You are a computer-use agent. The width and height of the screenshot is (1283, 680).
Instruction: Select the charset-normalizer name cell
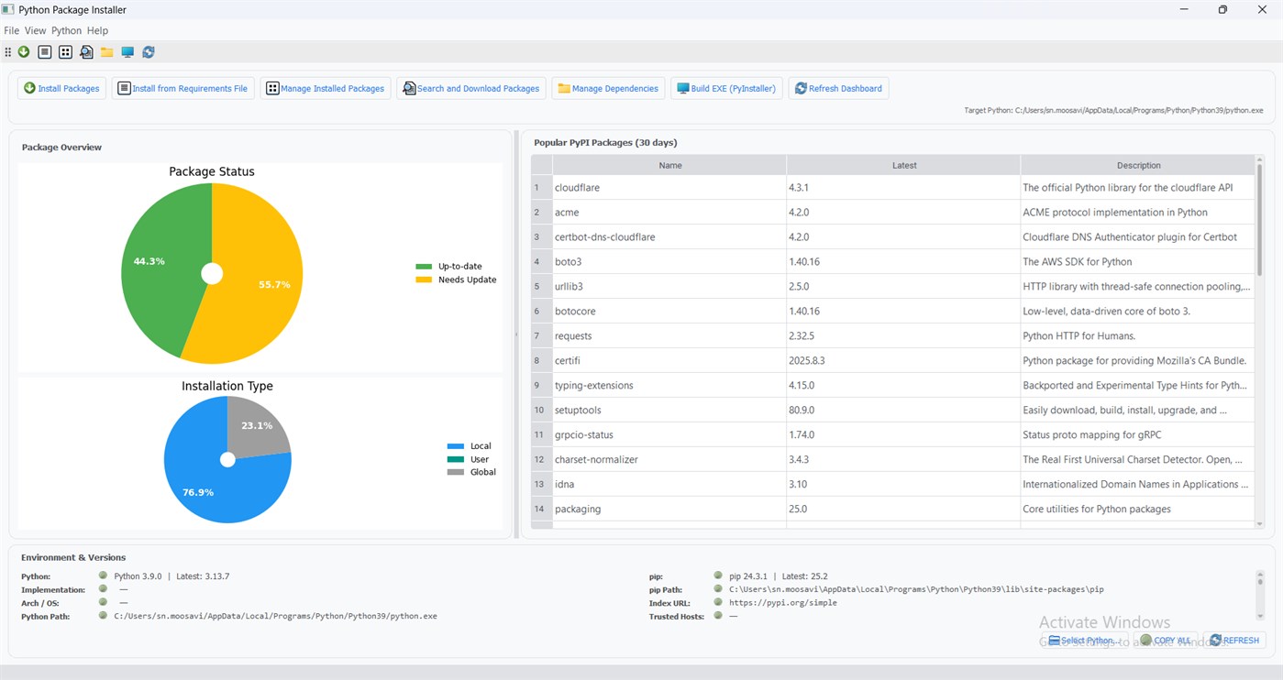coord(669,459)
